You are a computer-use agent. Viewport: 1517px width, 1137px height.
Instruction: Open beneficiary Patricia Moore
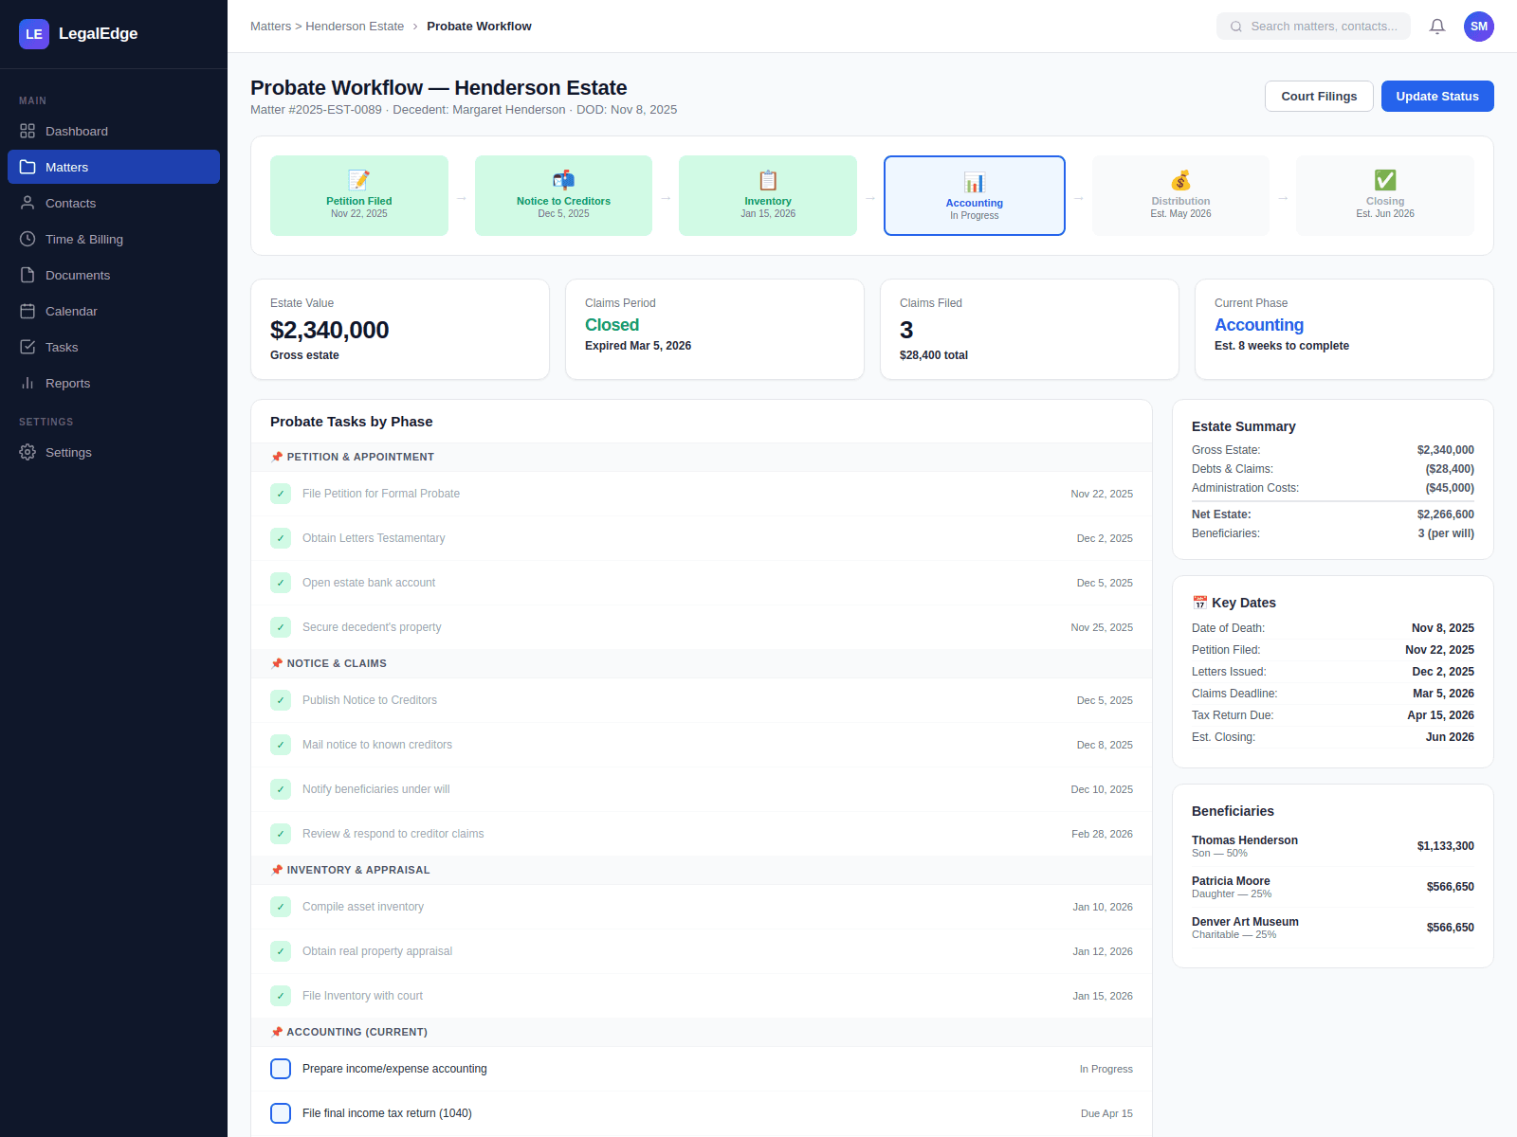click(x=1333, y=887)
